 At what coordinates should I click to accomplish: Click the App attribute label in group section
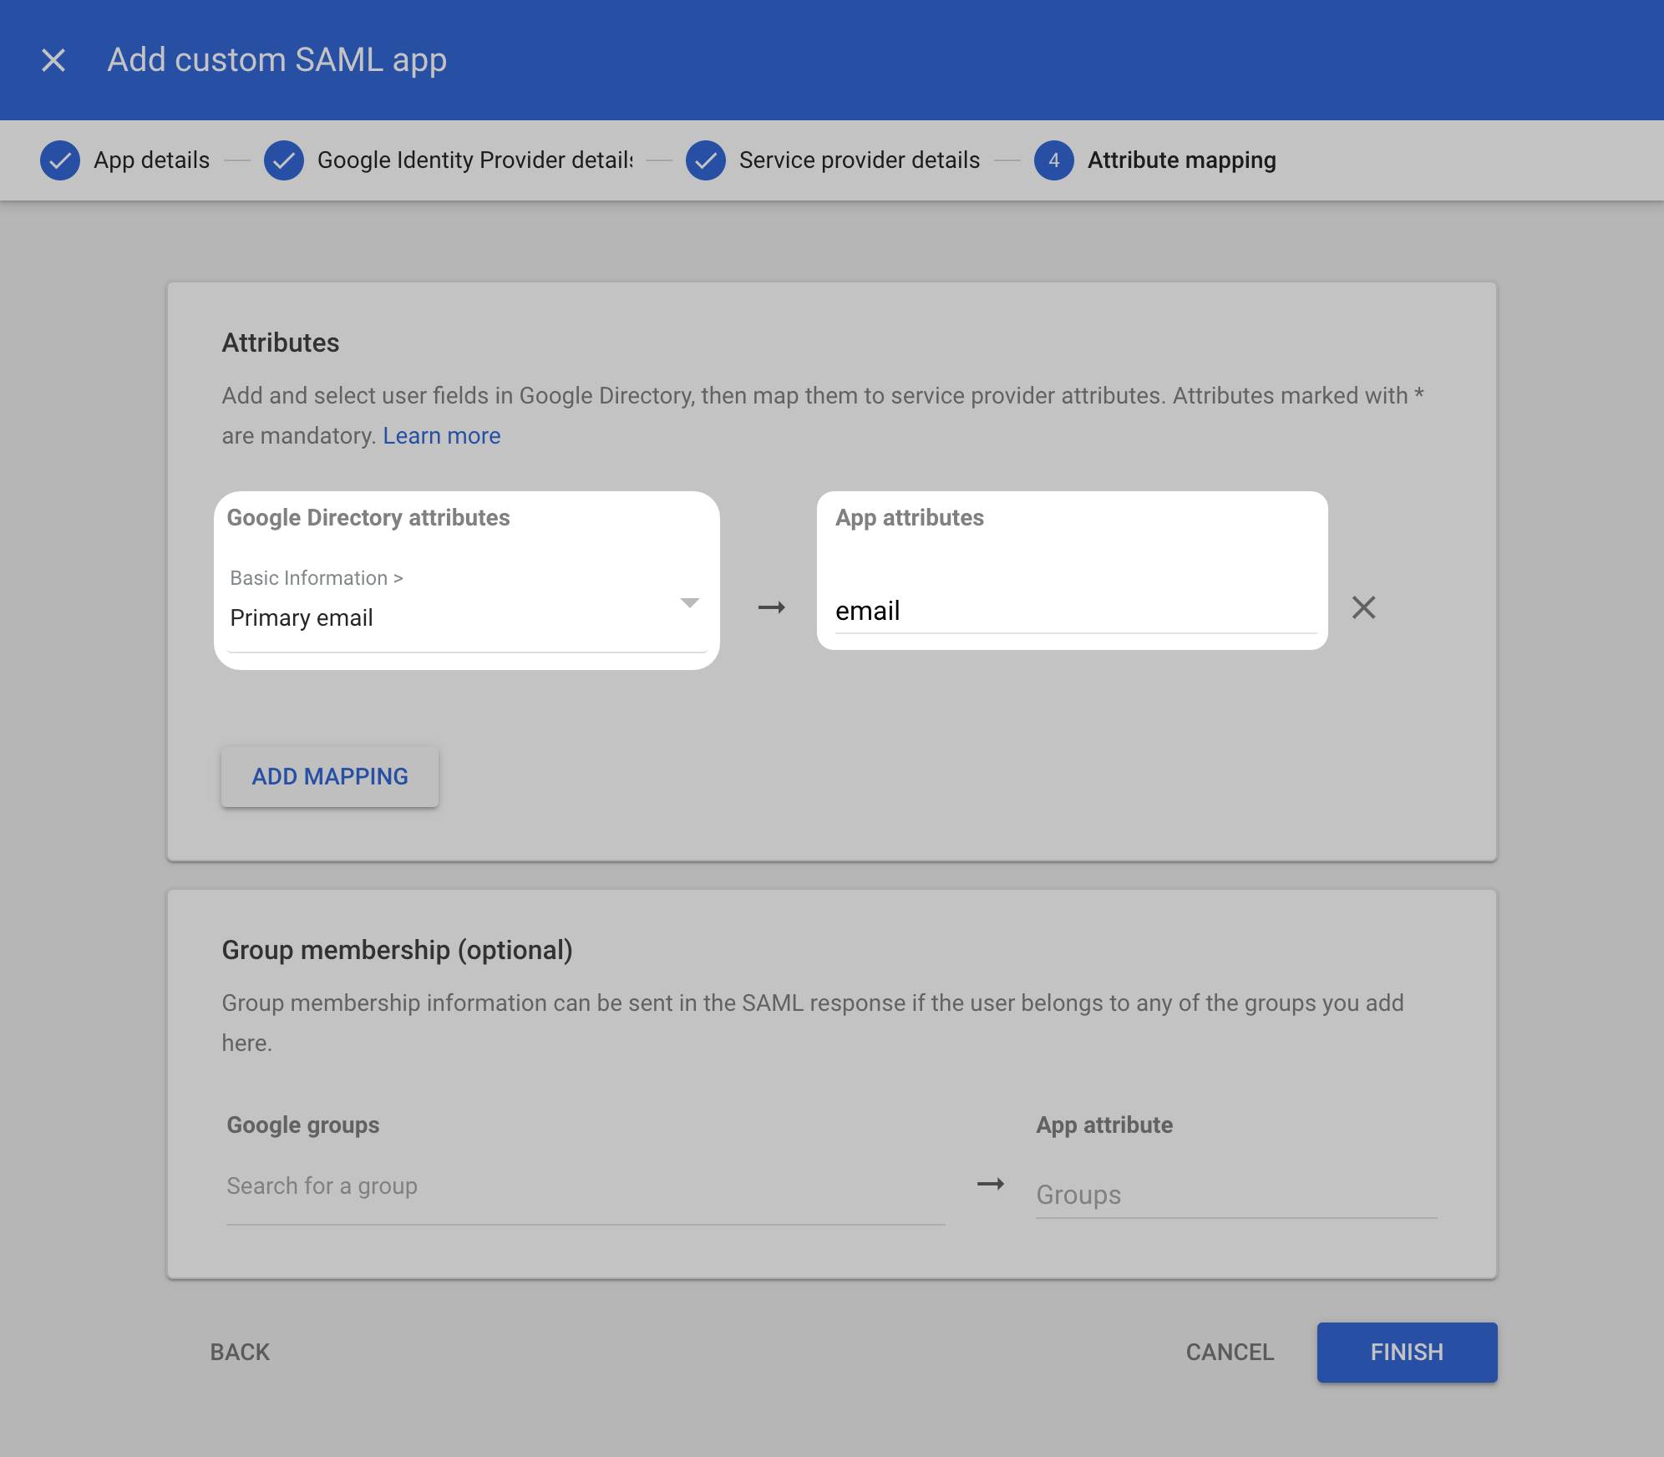pos(1104,1125)
